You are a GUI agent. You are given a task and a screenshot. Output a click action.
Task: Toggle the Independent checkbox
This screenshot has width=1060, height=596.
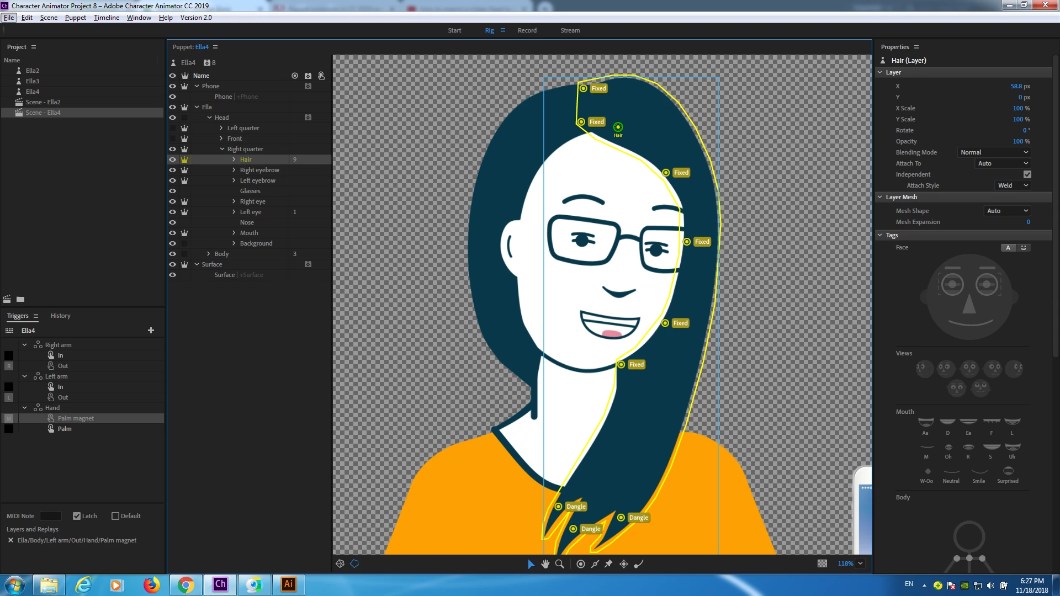[x=1027, y=174]
